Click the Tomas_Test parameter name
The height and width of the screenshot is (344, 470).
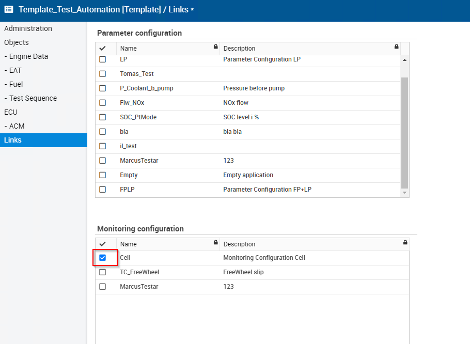[137, 73]
